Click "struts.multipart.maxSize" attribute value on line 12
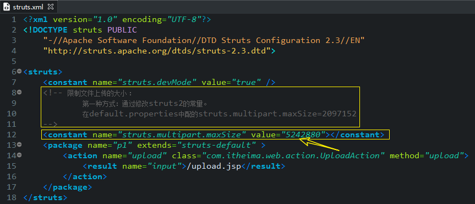The height and width of the screenshot is (204, 475). [182, 135]
